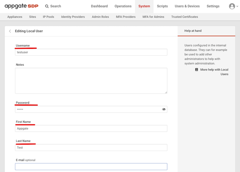Open the Dashboard menu

pyautogui.click(x=99, y=6)
